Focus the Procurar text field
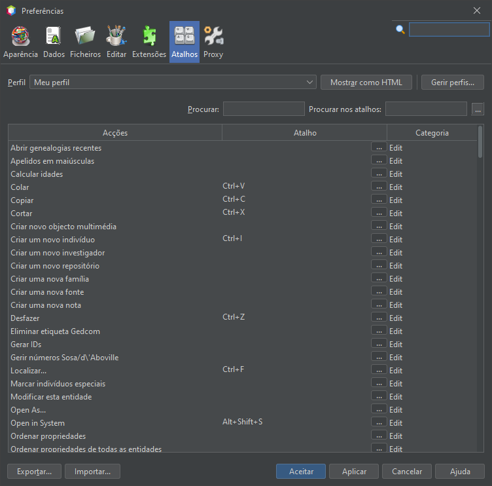The width and height of the screenshot is (492, 486). click(264, 109)
